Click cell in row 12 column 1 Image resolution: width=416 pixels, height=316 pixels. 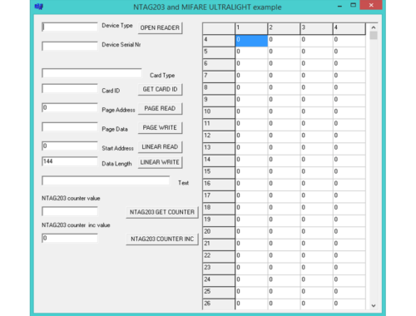[251, 136]
